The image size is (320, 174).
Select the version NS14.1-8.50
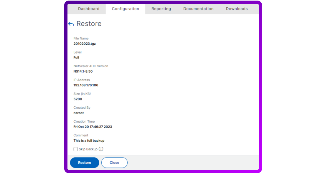83,71
